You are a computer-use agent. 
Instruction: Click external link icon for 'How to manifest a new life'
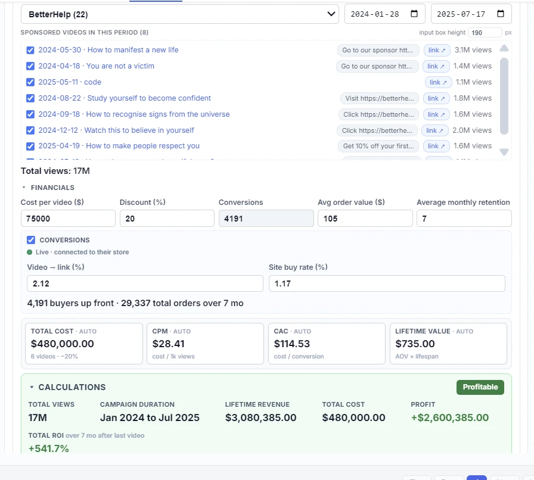tap(437, 50)
